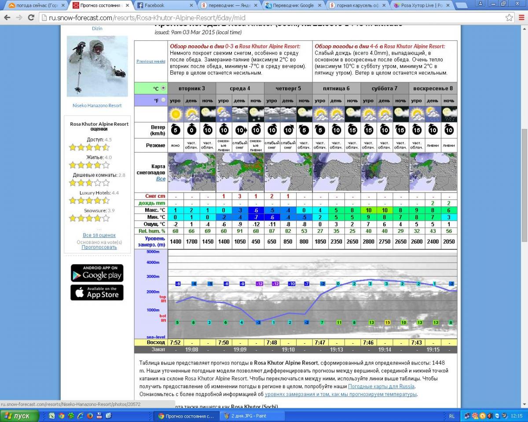
Task: Click the weather icon for Tuesday night
Action: coord(208,114)
